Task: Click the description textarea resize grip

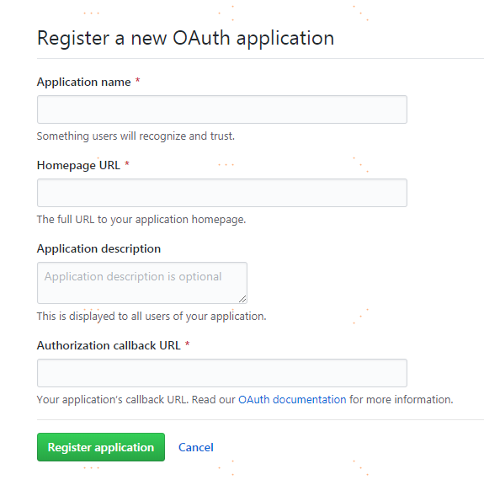Action: 242,299
